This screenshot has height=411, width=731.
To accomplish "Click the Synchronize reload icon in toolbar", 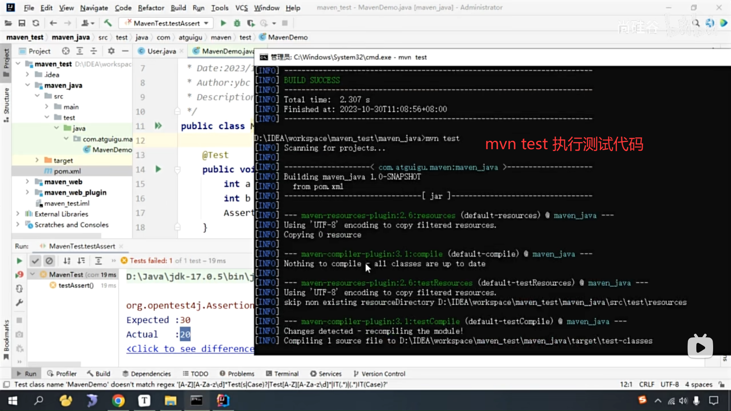I will [36, 23].
